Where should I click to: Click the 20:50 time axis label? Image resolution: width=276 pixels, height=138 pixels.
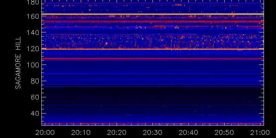pos(224,132)
